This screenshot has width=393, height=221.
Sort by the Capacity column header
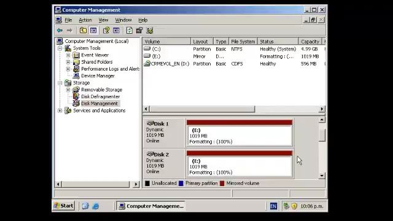coord(309,41)
